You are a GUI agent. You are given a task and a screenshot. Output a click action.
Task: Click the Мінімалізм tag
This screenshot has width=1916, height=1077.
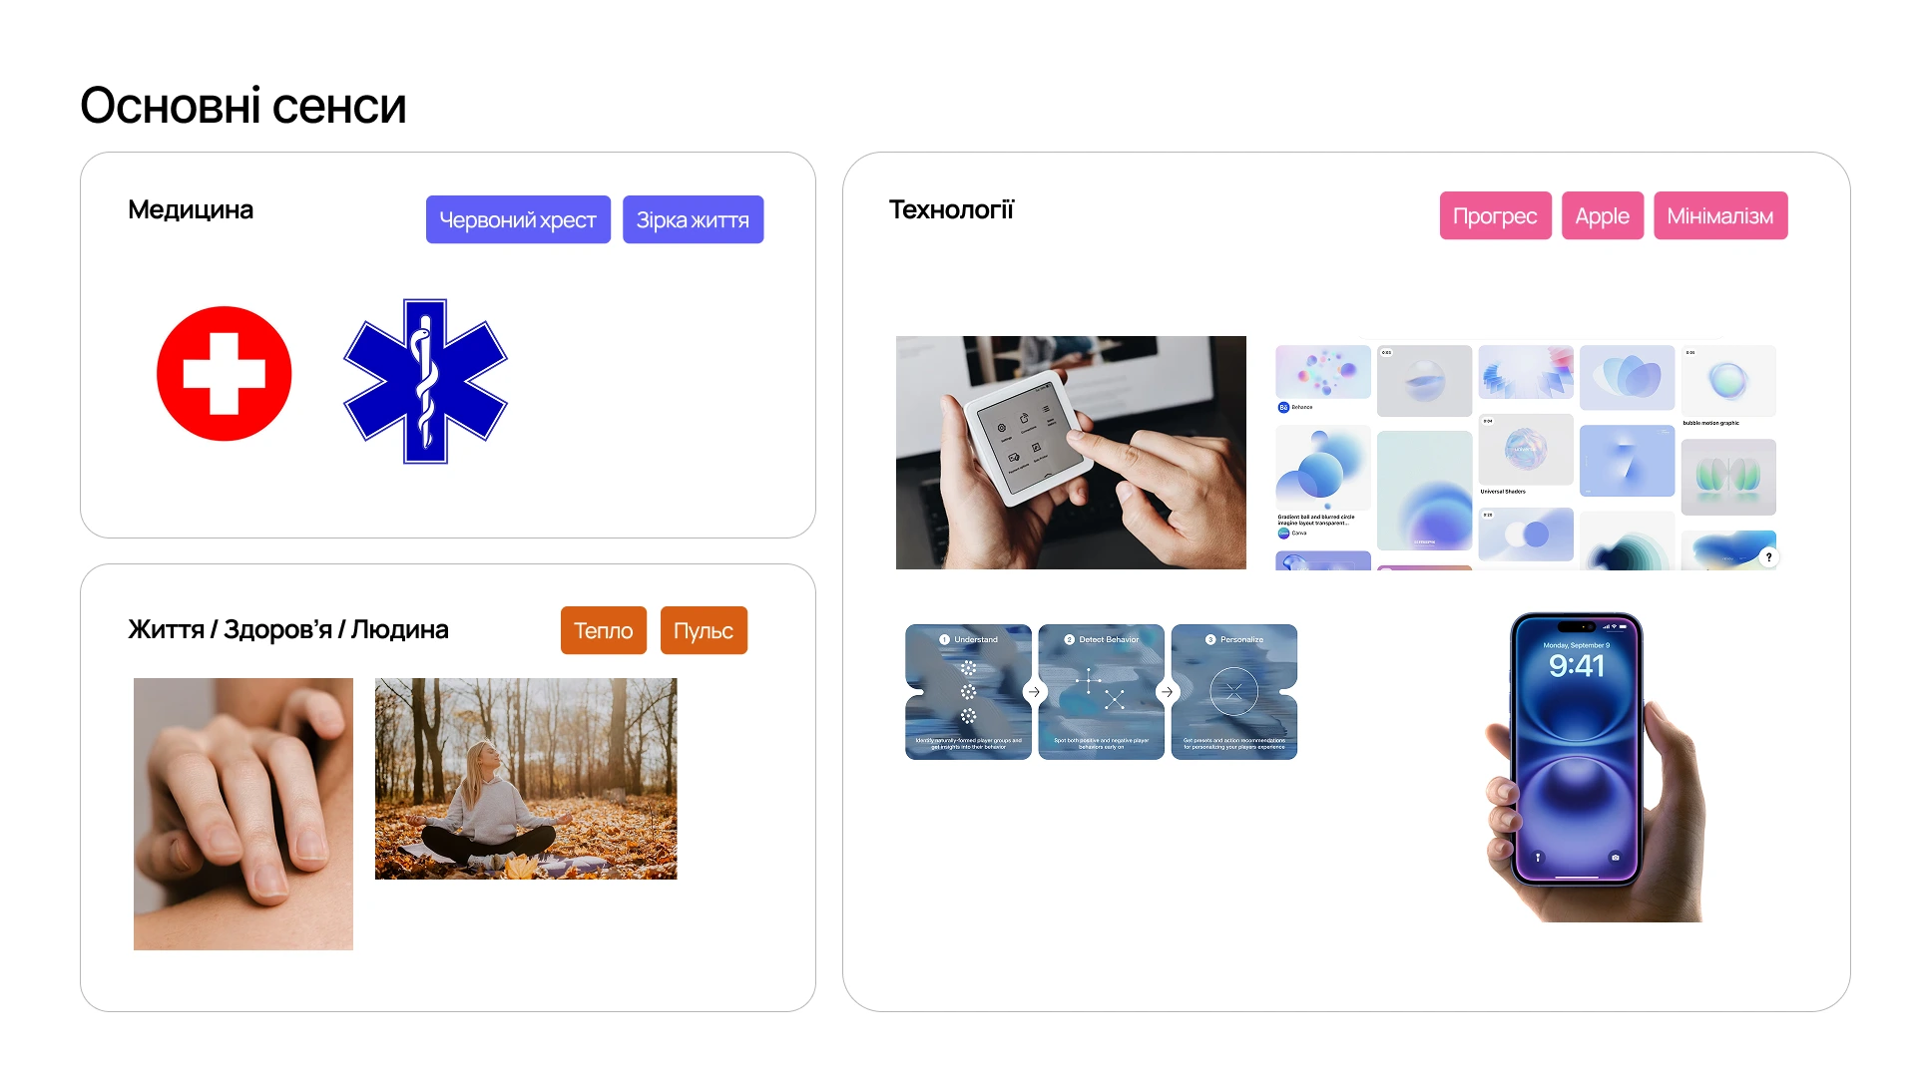point(1720,215)
